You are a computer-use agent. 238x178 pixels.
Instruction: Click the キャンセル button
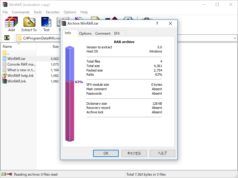pyautogui.click(x=134, y=153)
